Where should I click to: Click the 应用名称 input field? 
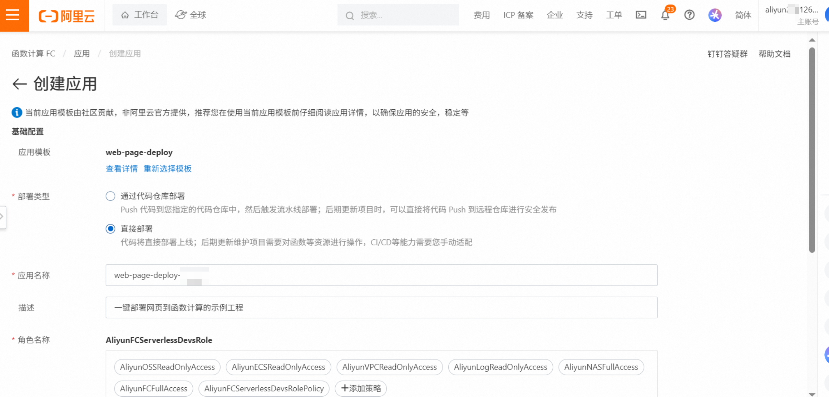(381, 275)
